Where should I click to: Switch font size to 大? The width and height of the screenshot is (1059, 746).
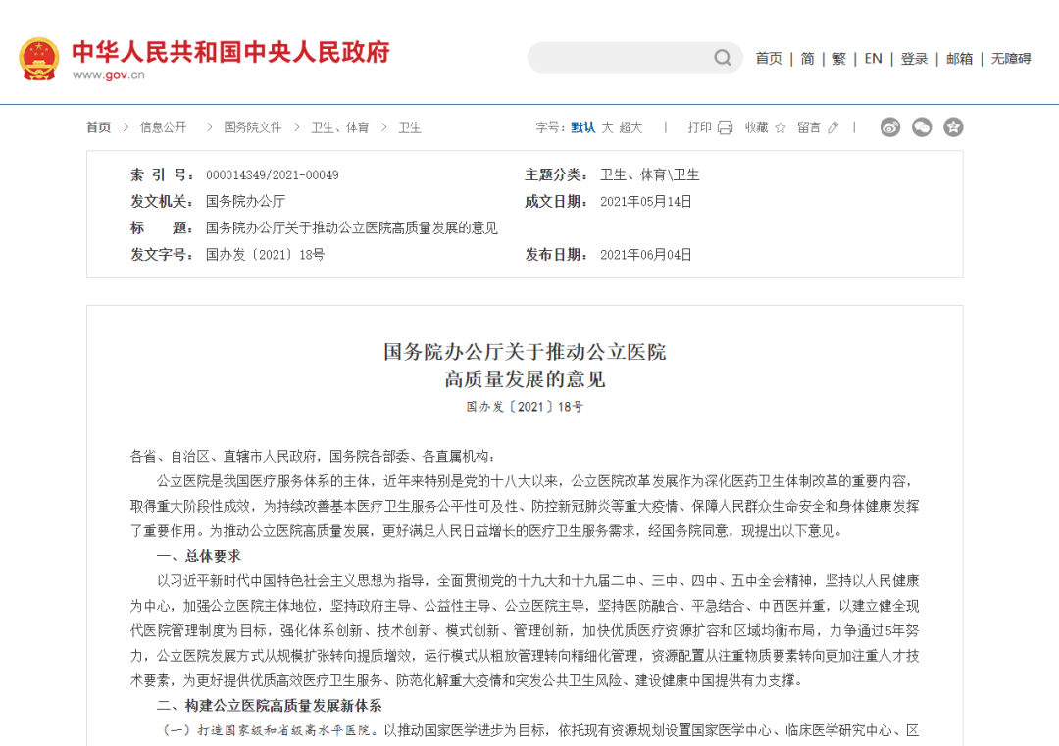pos(607,127)
